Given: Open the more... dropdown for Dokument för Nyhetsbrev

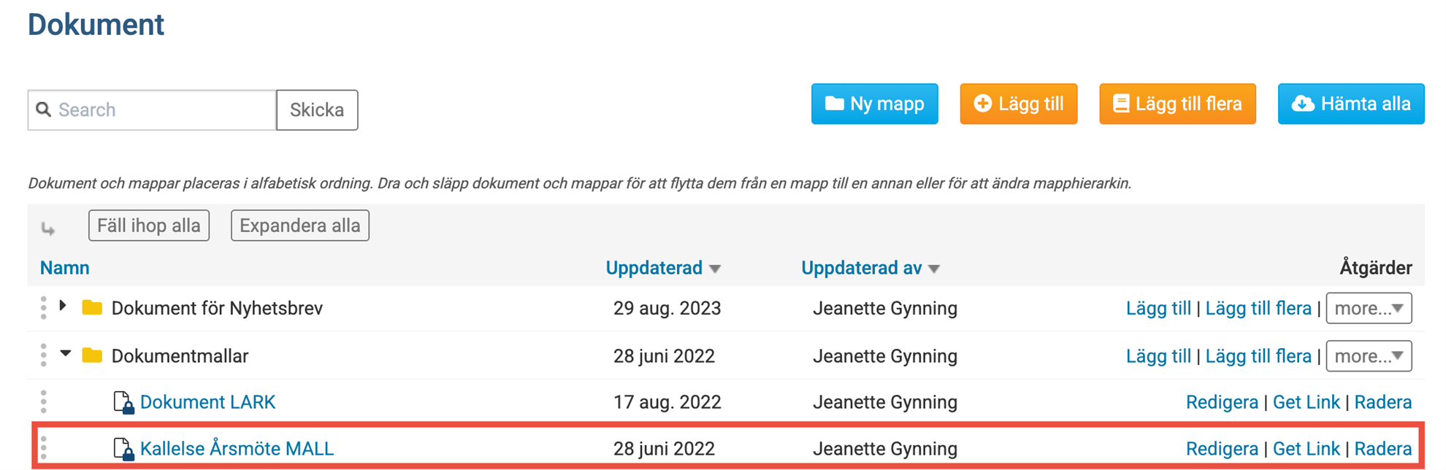Looking at the screenshot, I should coord(1369,308).
